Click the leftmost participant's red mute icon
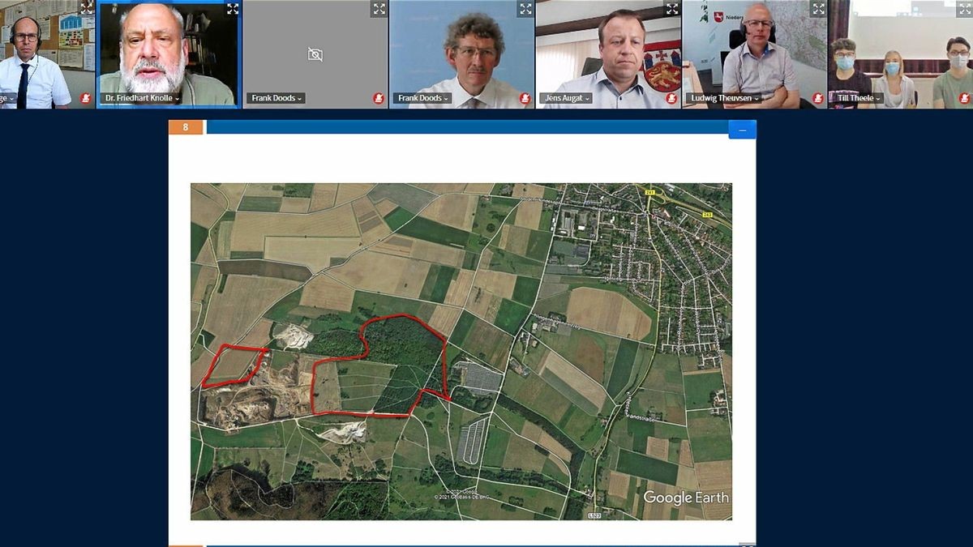This screenshot has width=973, height=547. click(86, 98)
